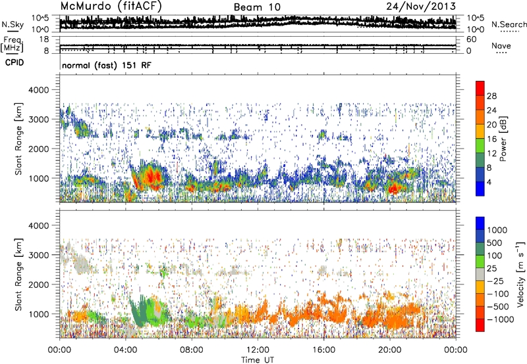This screenshot has height=364, width=527.
Task: Click the 500 tick on Velocity colorbar
Action: 495,242
